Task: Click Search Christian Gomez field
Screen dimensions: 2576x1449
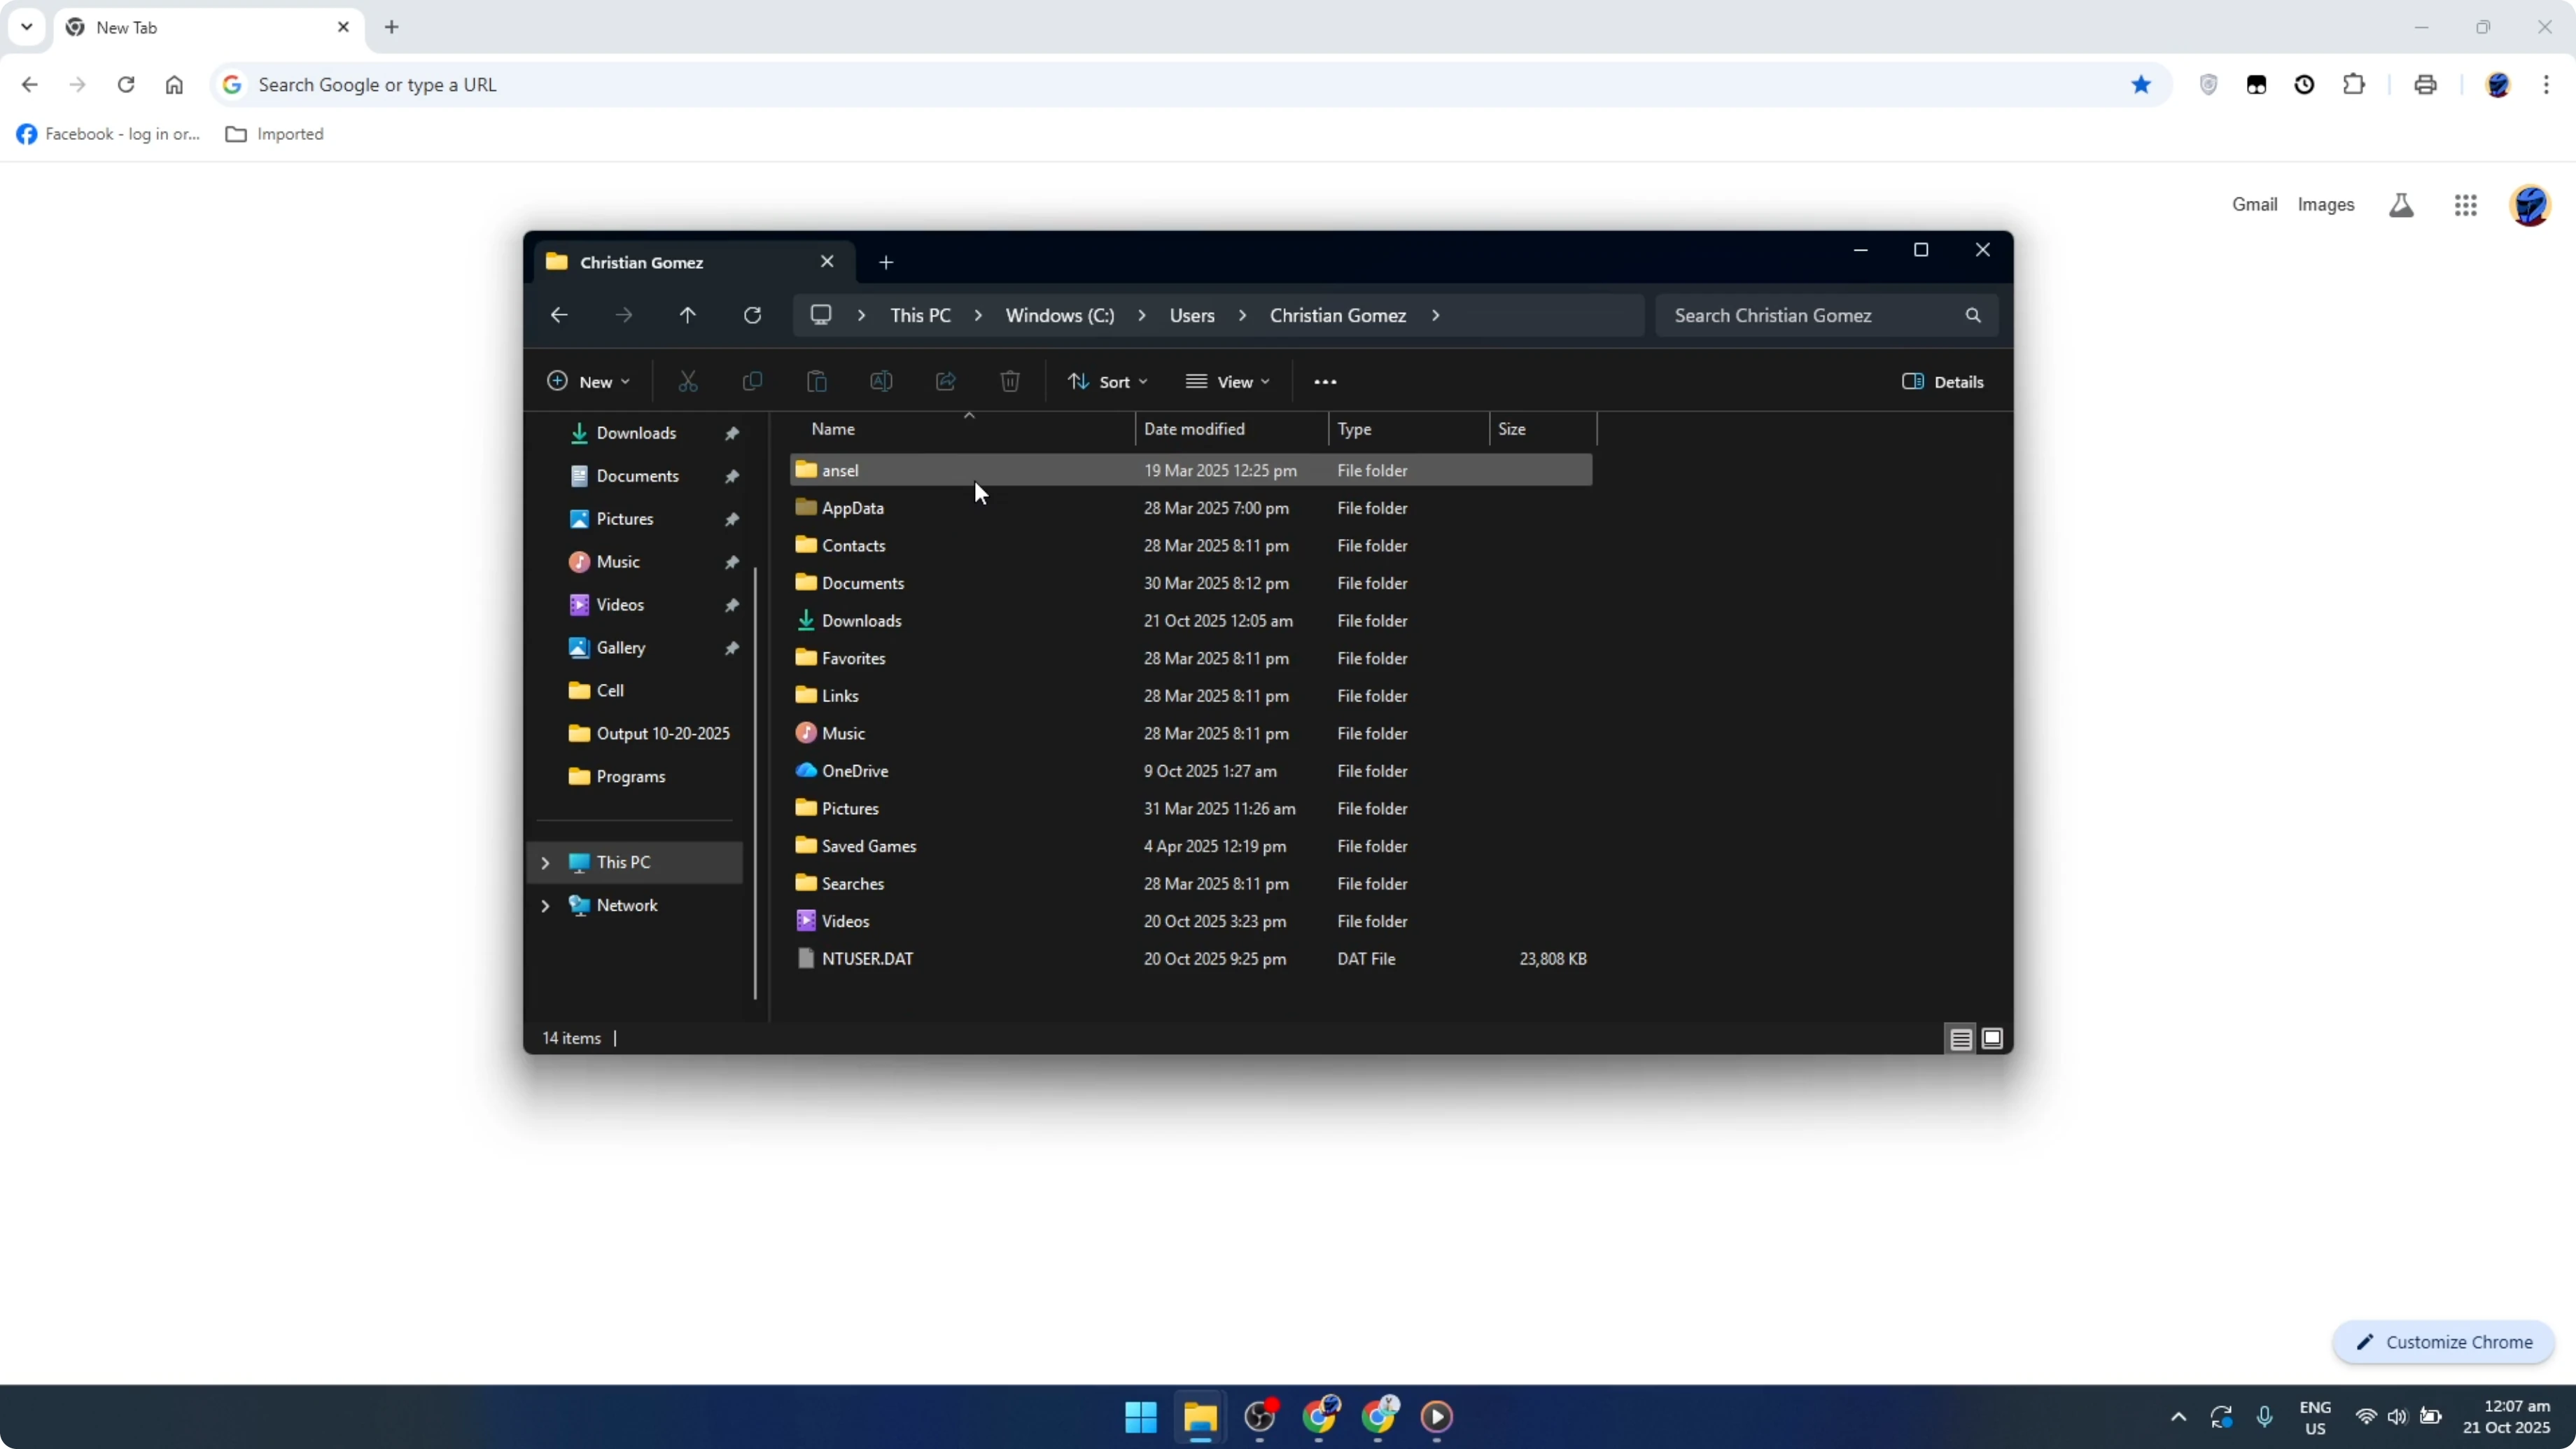Action: click(1826, 315)
